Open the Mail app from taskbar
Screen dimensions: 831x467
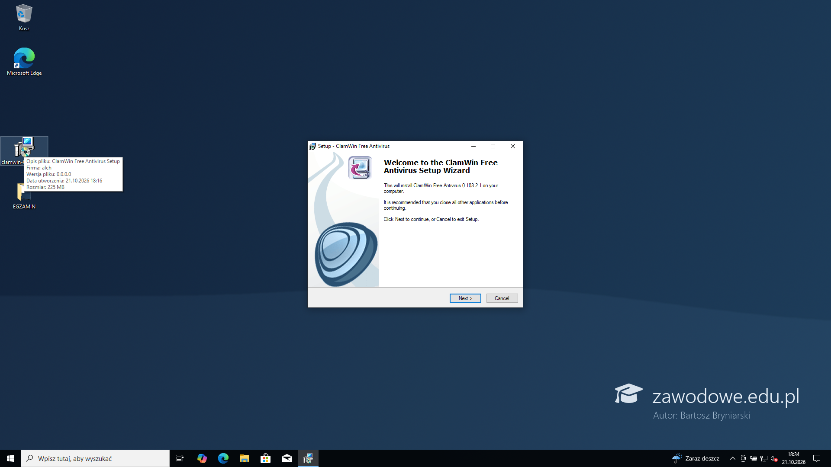287,458
